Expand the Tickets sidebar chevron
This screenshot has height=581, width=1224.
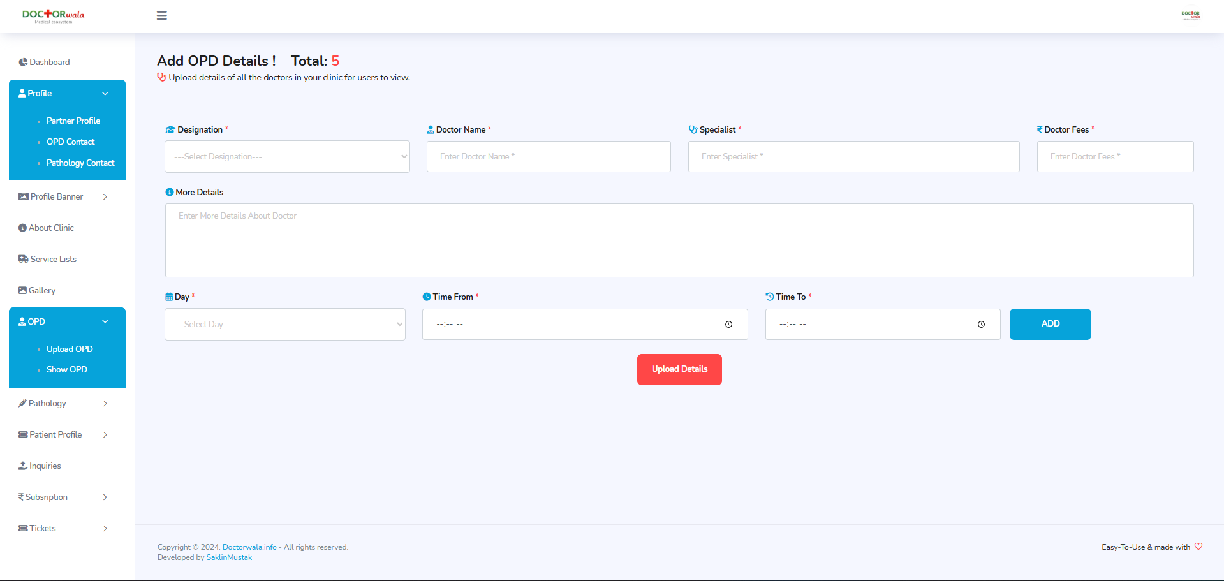(x=105, y=528)
